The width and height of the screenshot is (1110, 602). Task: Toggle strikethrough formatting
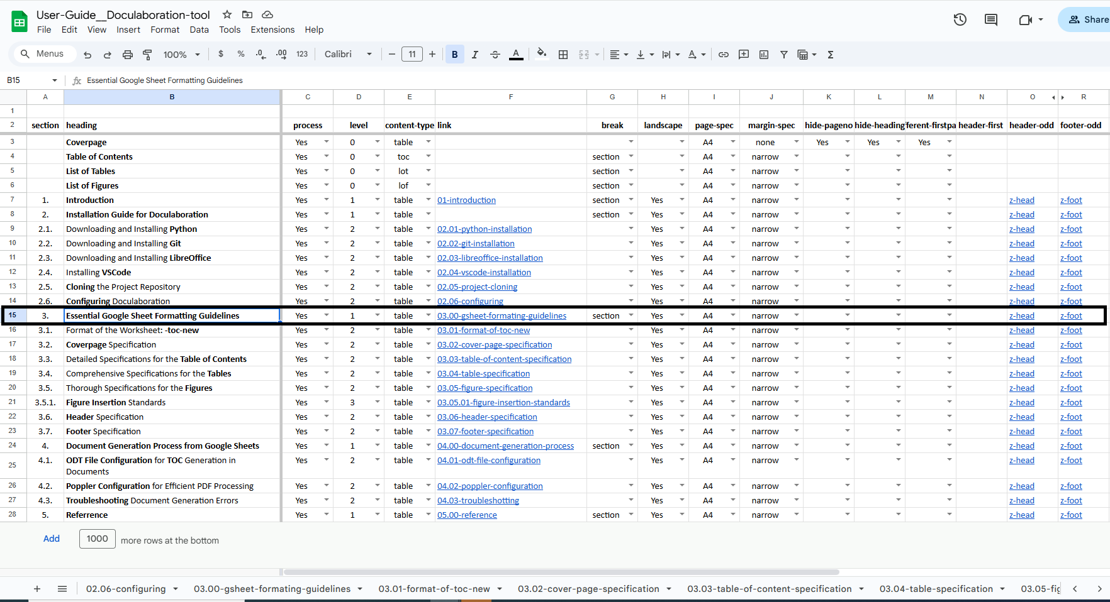click(x=495, y=55)
